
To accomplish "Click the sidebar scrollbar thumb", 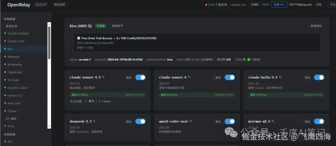I will tap(49, 43).
